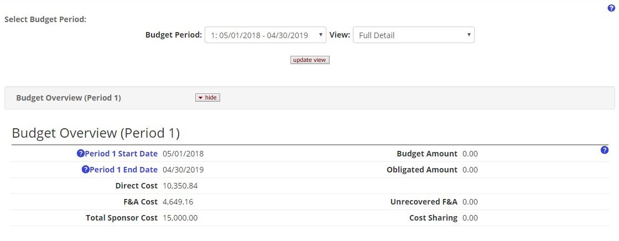Select the Budget Overview (Period 1) panel header
619x241 pixels.
point(69,98)
